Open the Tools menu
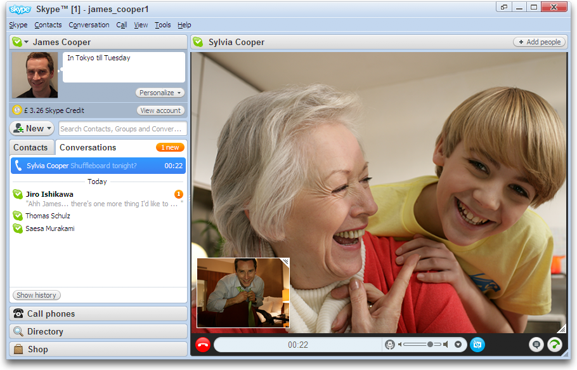The height and width of the screenshot is (370, 577). 163,25
